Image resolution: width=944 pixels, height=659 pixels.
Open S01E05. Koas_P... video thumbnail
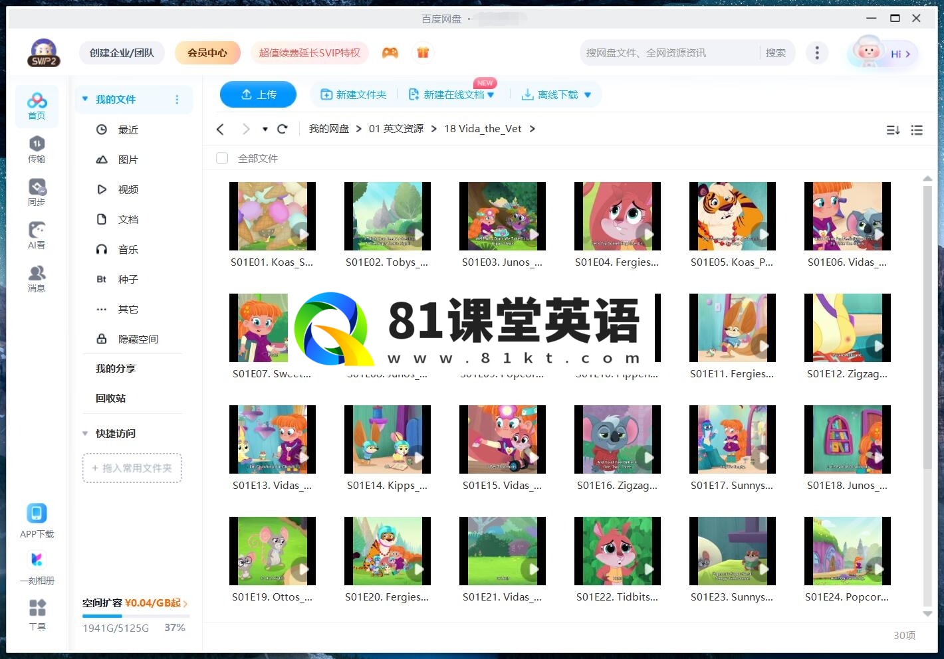733,216
